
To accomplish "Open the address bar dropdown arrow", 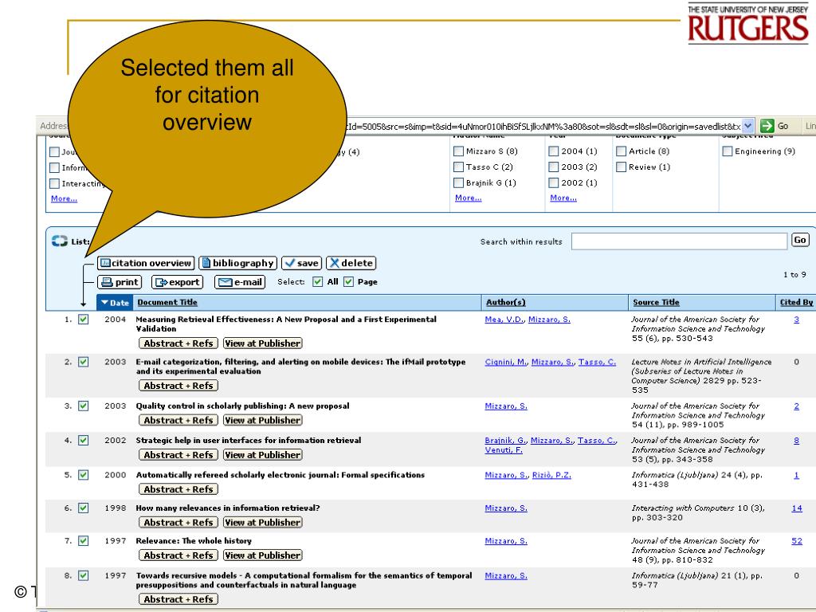I will pos(747,126).
